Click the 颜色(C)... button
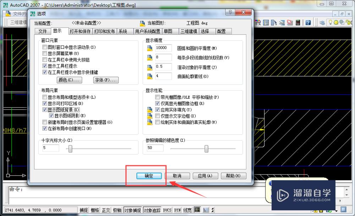This screenshot has height=216, width=355. 69,80
